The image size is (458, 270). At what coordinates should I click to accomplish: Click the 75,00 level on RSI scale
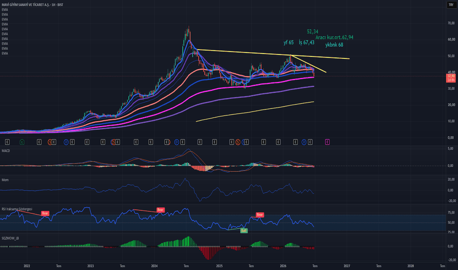(451, 213)
